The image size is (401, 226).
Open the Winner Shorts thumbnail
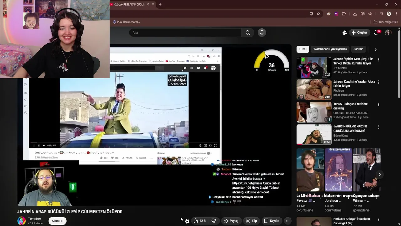367,170
